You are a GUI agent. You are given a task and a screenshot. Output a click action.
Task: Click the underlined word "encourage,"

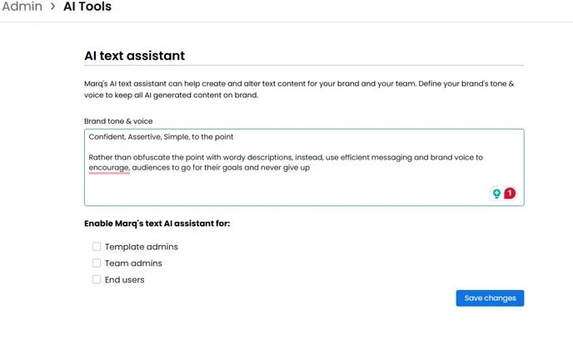coord(109,168)
